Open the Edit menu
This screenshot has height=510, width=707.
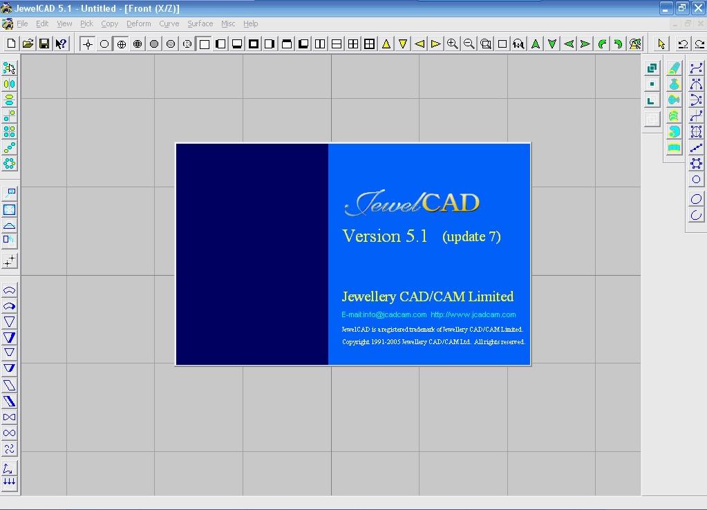[42, 23]
